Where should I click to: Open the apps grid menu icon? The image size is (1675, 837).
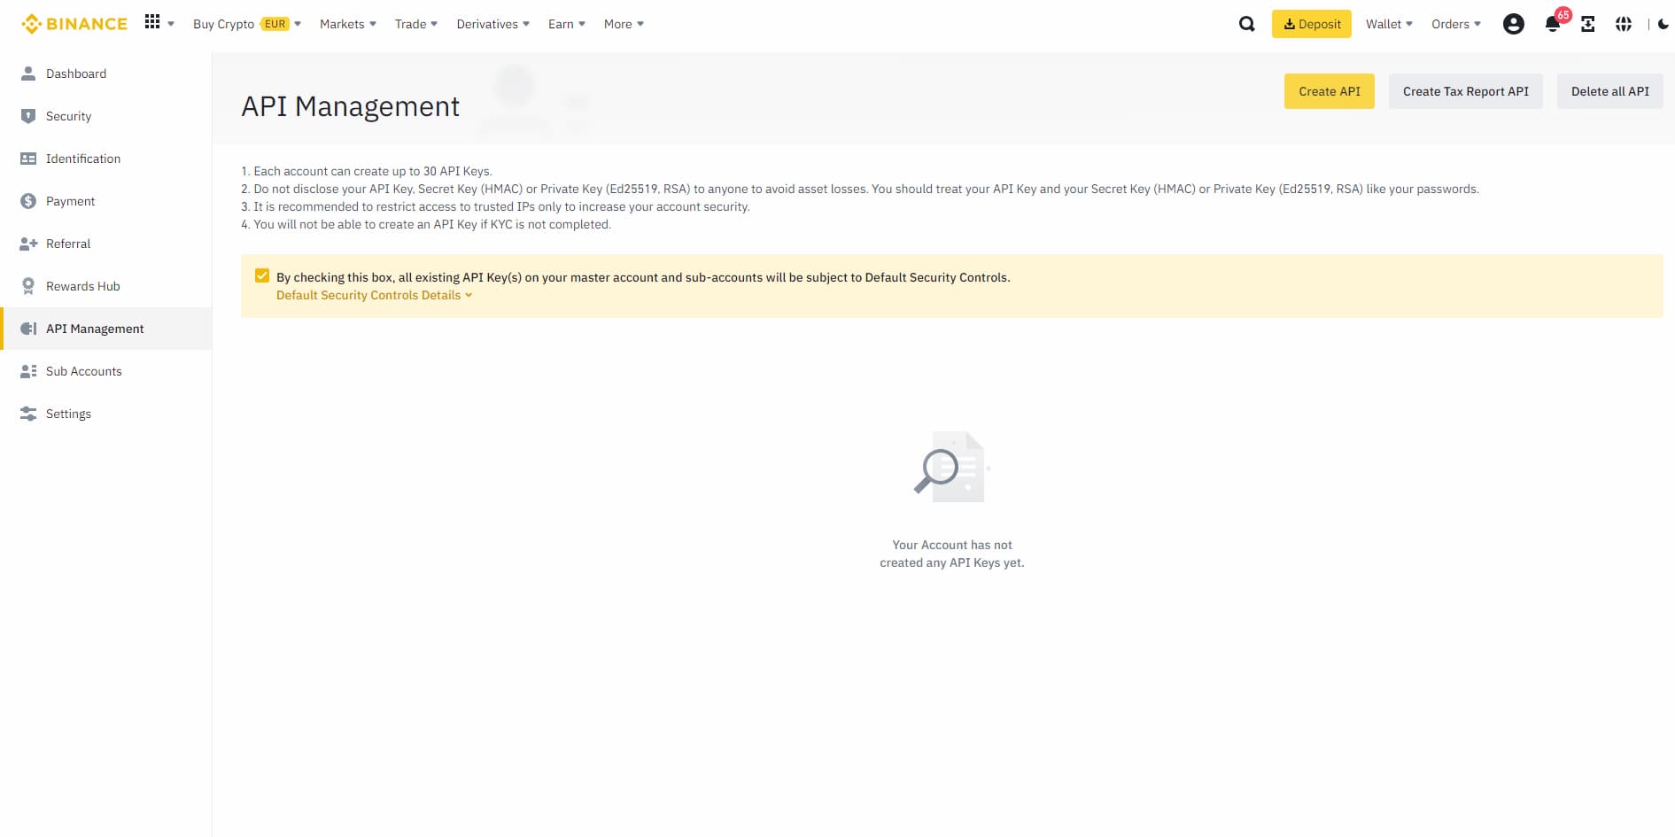click(152, 22)
